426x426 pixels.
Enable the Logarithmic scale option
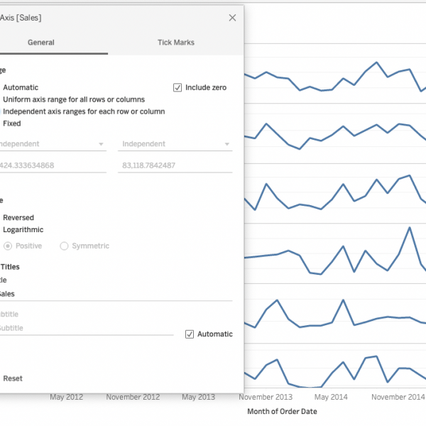tap(23, 230)
